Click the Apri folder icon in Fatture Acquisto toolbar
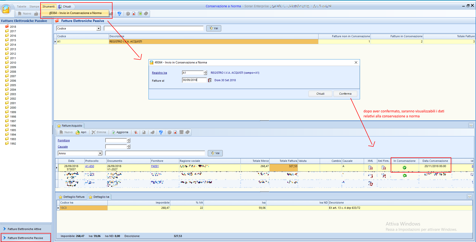476x242 pixels. pos(78,132)
